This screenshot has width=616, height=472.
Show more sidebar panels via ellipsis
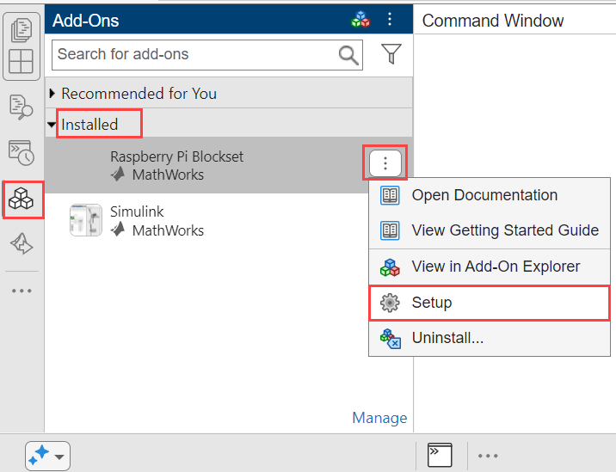(22, 291)
